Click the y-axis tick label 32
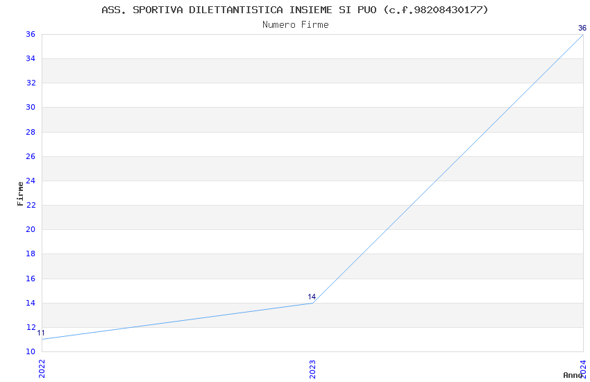The image size is (590, 382). tap(31, 83)
